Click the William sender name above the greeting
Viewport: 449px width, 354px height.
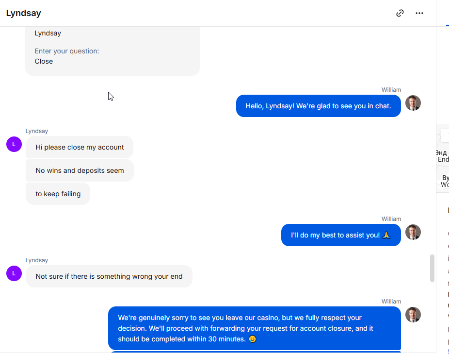(x=391, y=90)
